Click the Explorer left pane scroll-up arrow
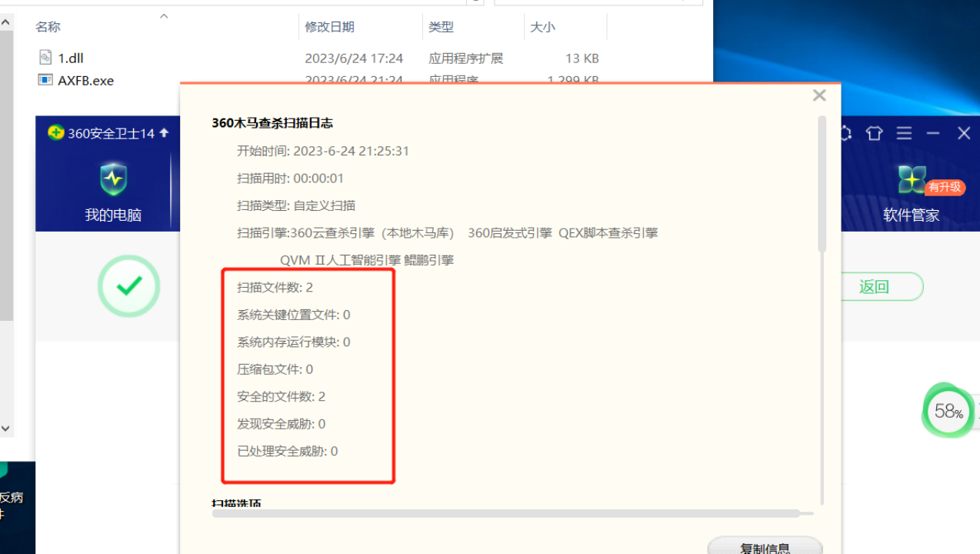The image size is (980, 554). [5, 22]
